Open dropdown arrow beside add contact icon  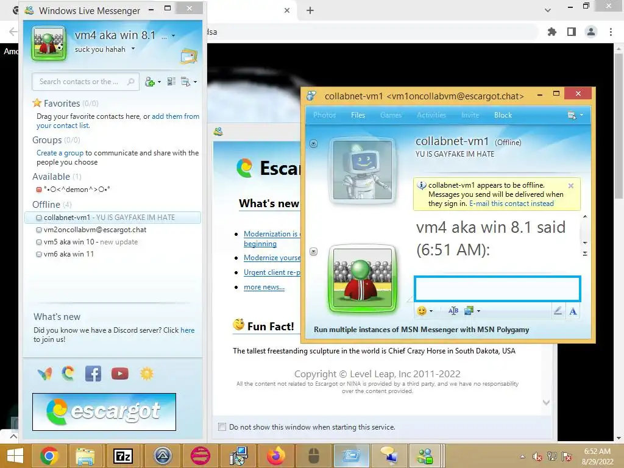coord(159,82)
